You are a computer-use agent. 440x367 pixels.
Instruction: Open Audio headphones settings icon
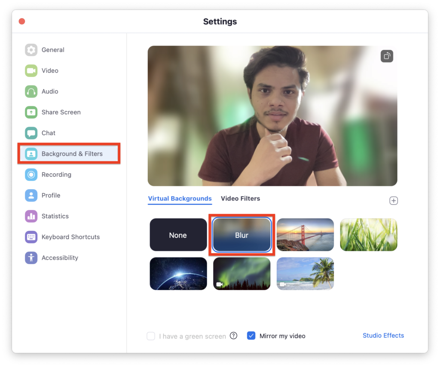(x=31, y=91)
